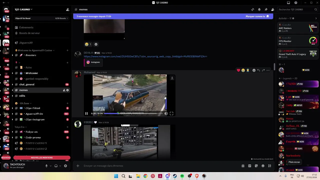Open the invite people icon beside TJT CASINO
Viewport: 320px width, 180px height.
tap(67, 9)
